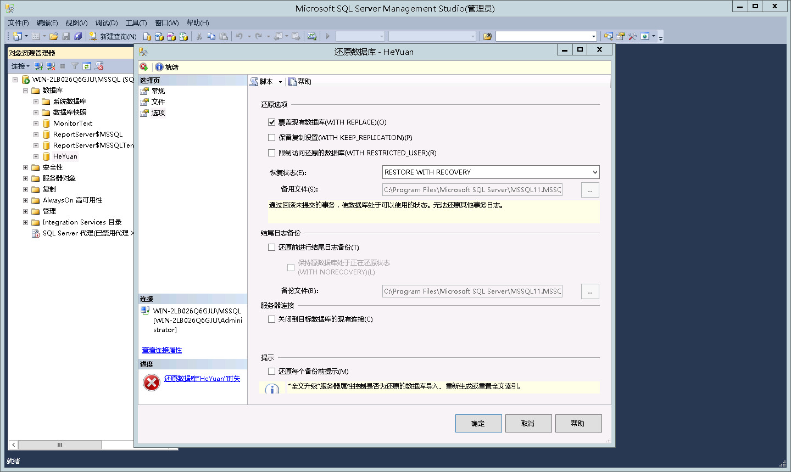This screenshot has width=791, height=472.
Task: Open the Registered Servers magnifier icon in toolbar
Action: pos(609,36)
